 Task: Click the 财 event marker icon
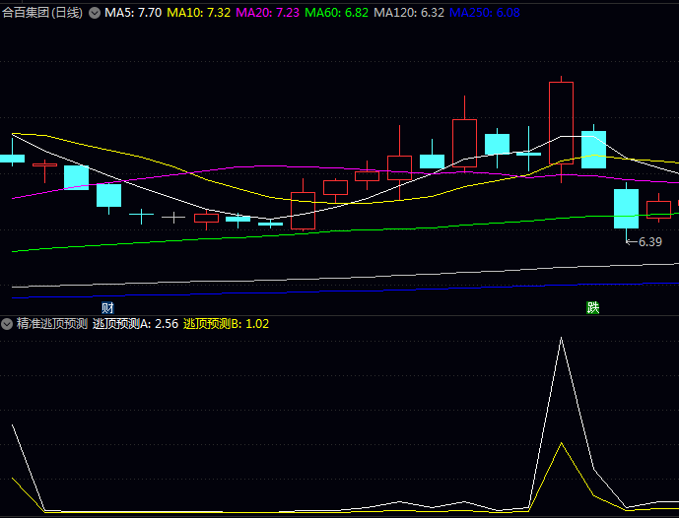[107, 308]
